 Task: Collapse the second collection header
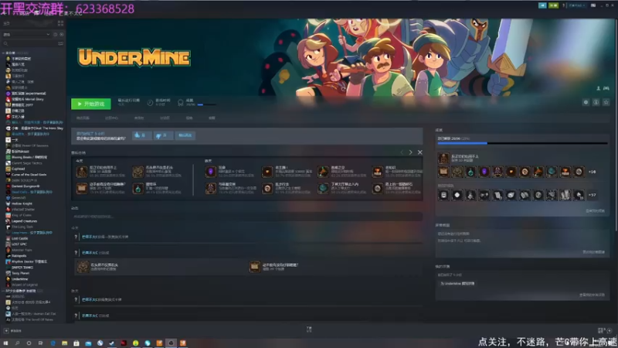[22, 291]
